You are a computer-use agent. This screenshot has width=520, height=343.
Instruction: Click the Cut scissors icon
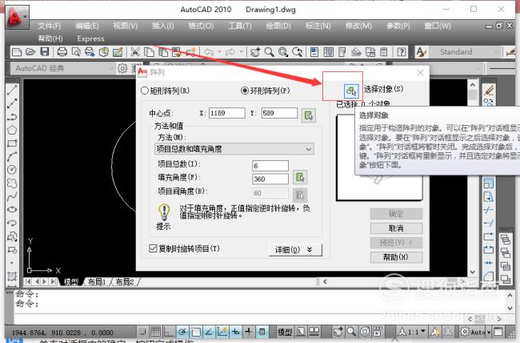pos(135,52)
